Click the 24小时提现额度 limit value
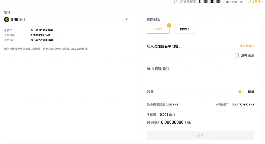Viewport: 265px width, 144px height. click(210, 2)
